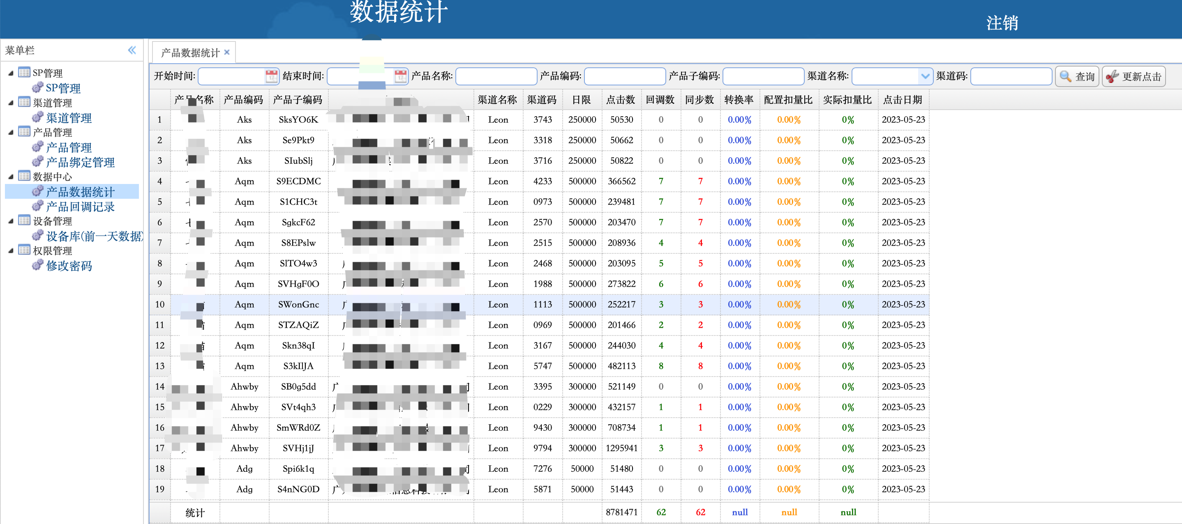Image resolution: width=1182 pixels, height=524 pixels.
Task: Click the 点击日期 column header
Action: coord(903,99)
